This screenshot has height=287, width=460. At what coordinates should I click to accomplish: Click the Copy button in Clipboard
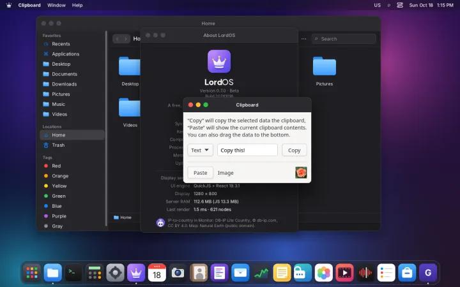tap(295, 150)
